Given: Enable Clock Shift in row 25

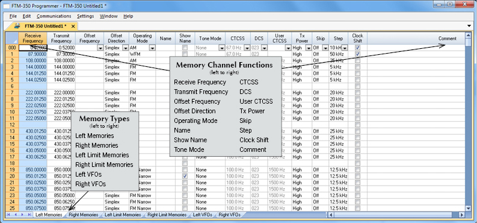Looking at the screenshot, I should click(x=358, y=208).
